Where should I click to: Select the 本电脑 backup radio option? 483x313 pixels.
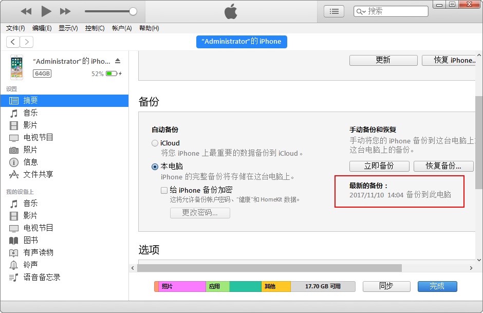point(155,167)
